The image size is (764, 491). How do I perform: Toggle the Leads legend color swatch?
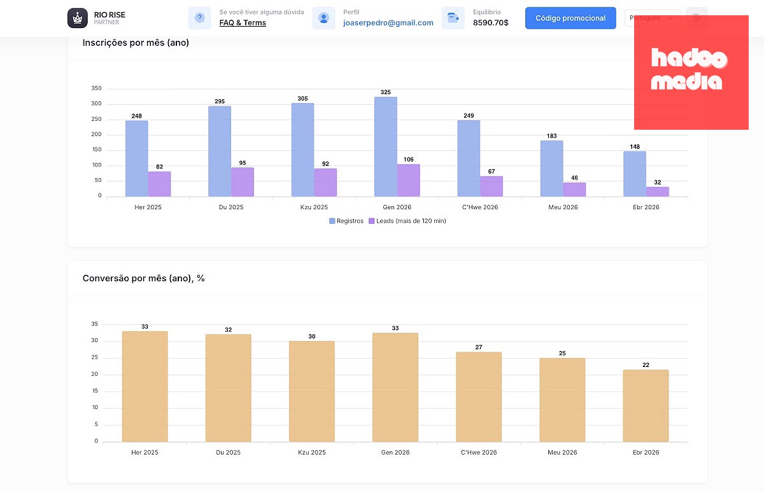click(x=371, y=221)
